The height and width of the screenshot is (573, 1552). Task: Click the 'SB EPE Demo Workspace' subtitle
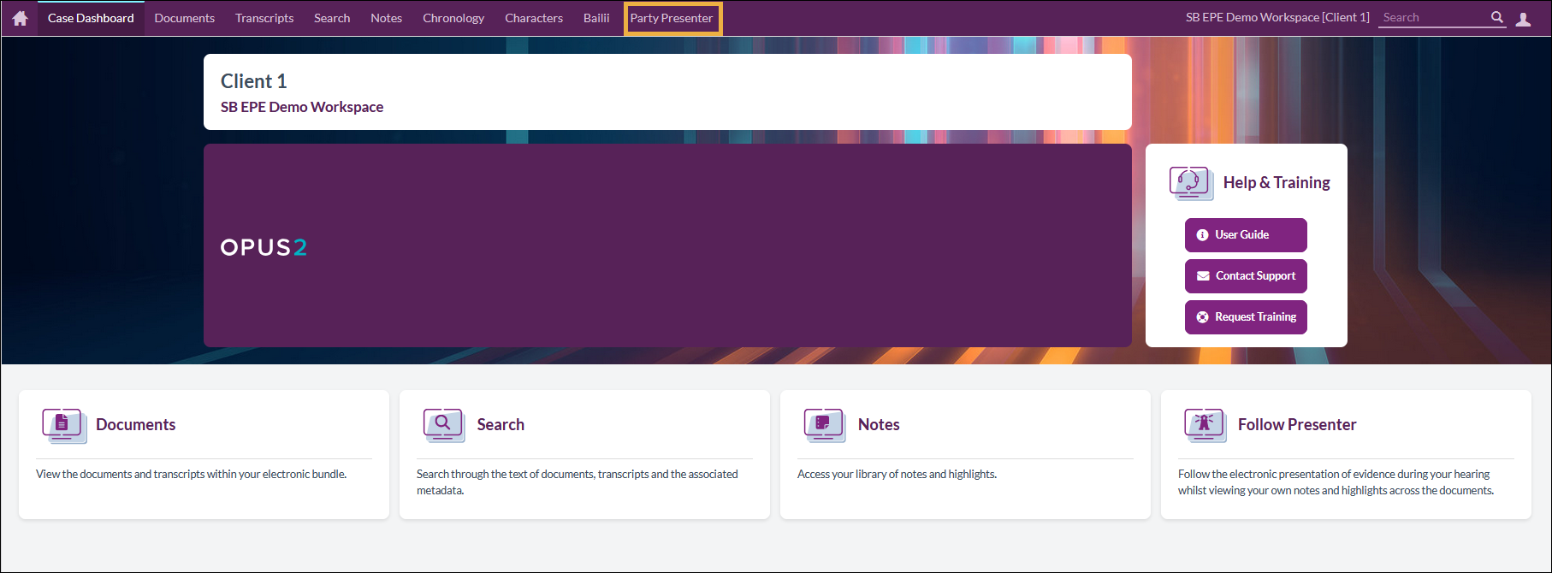coord(302,107)
